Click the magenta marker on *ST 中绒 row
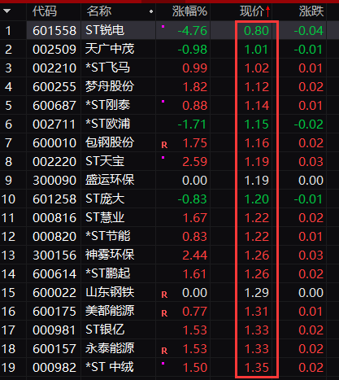The width and height of the screenshot is (339, 380). coord(163,364)
